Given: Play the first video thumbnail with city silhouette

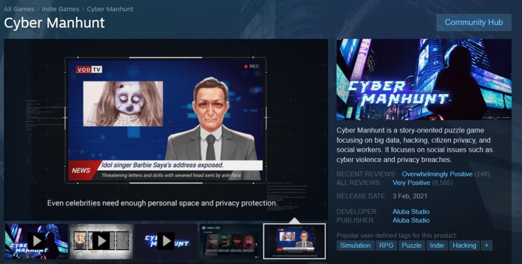Looking at the screenshot, I should pos(36,241).
